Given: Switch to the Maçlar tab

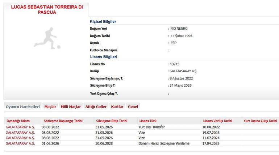Looking at the screenshot, I should coord(50,107).
